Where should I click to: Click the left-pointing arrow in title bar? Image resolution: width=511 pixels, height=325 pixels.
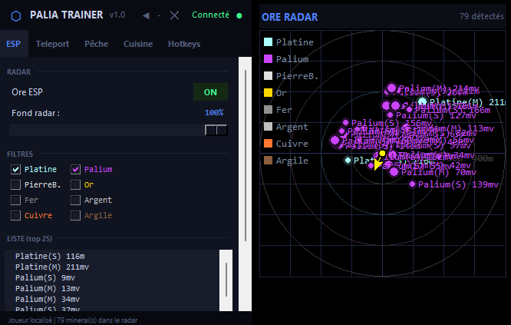(146, 15)
